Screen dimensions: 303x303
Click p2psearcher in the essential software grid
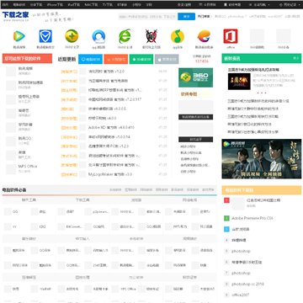[x=101, y=212]
